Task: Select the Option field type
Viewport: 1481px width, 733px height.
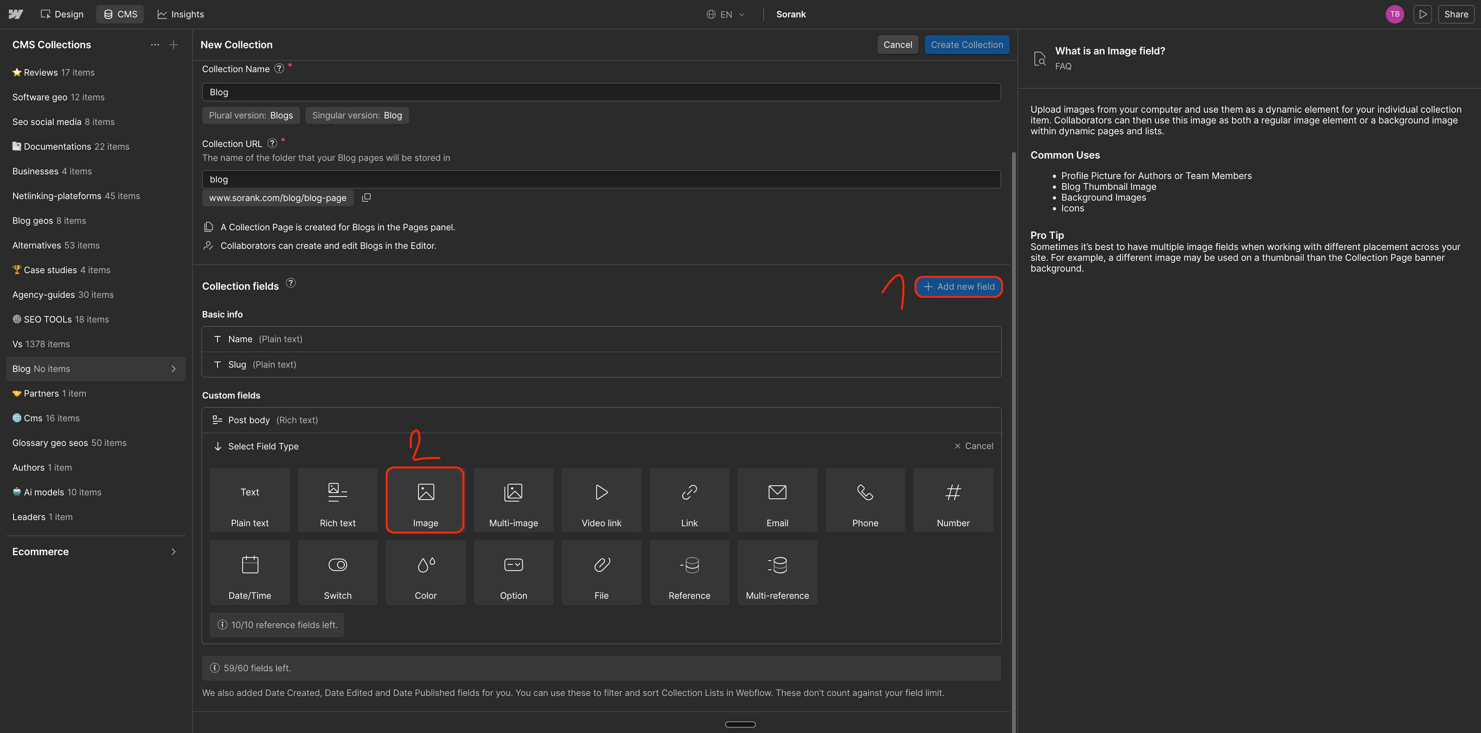Action: [513, 572]
